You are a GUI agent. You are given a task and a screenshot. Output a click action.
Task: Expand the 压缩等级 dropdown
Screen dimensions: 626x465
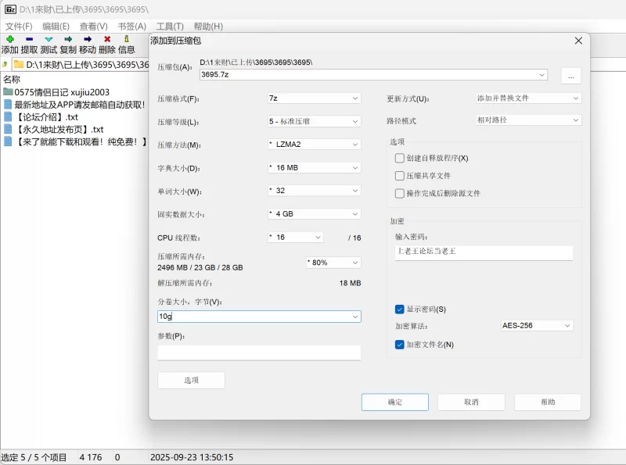tap(313, 122)
